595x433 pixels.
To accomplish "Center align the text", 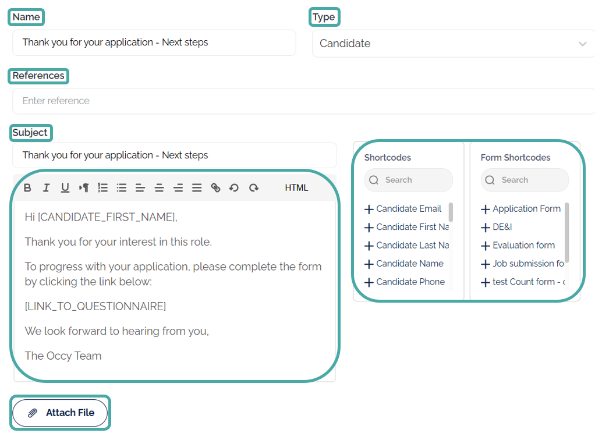I will [159, 187].
